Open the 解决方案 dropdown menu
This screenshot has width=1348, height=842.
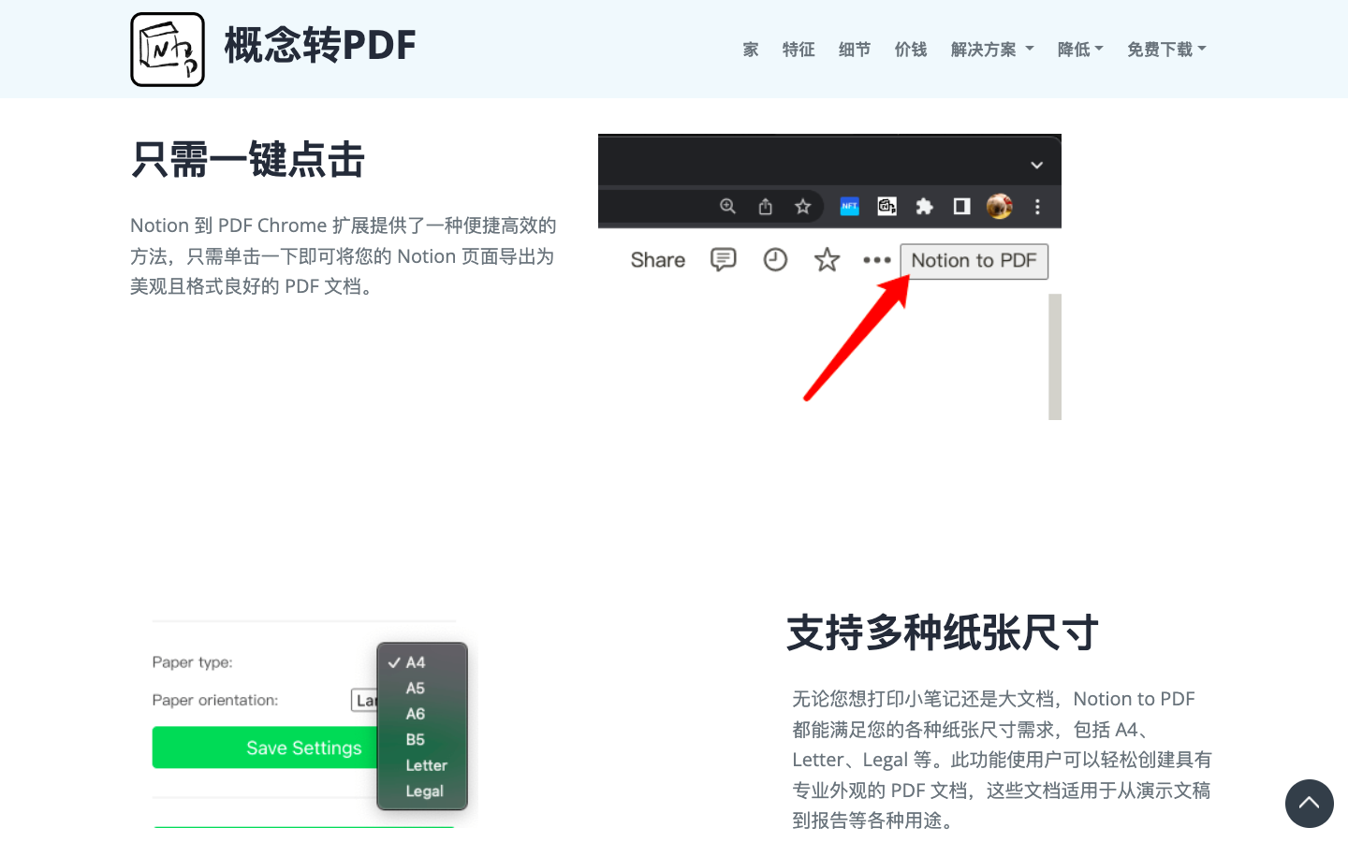(x=991, y=50)
